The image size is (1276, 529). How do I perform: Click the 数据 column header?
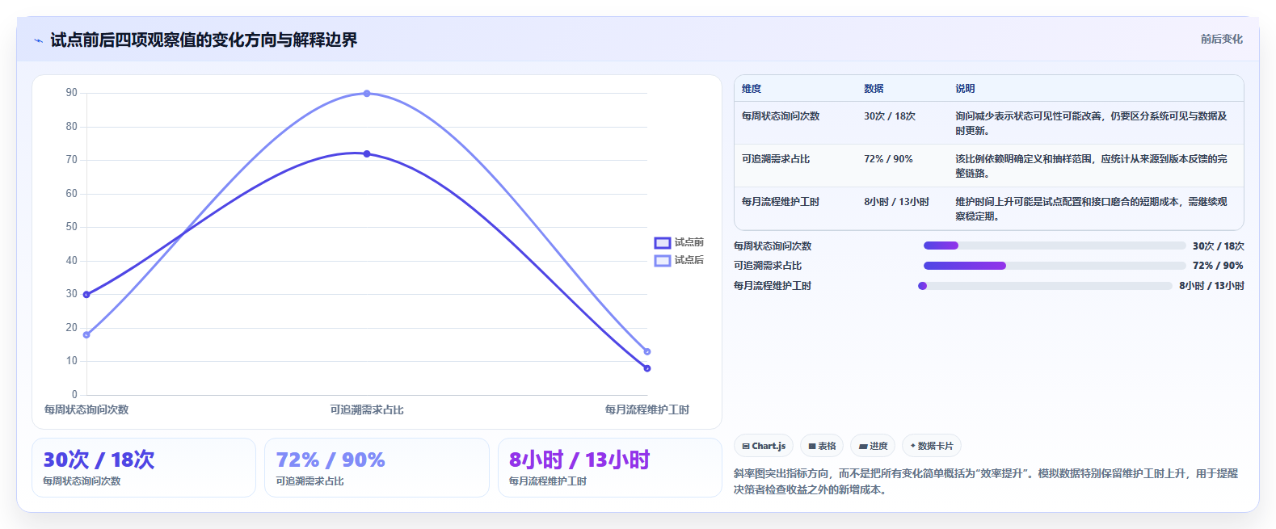[874, 89]
